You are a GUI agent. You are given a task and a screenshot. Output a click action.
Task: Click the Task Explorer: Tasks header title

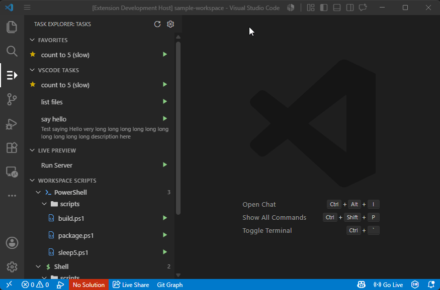click(62, 24)
